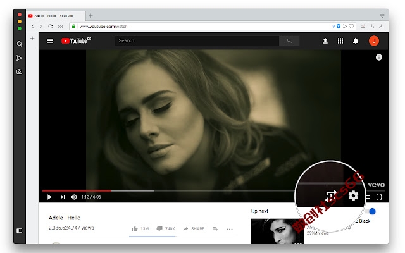
Task: Click the plus icon beside the Opera sidebar
Action: click(32, 39)
